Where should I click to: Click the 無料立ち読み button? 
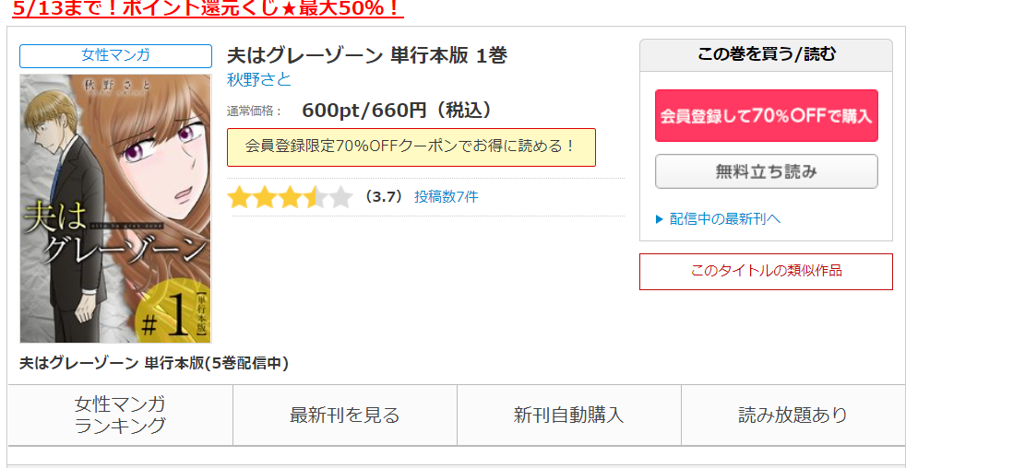coord(767,171)
